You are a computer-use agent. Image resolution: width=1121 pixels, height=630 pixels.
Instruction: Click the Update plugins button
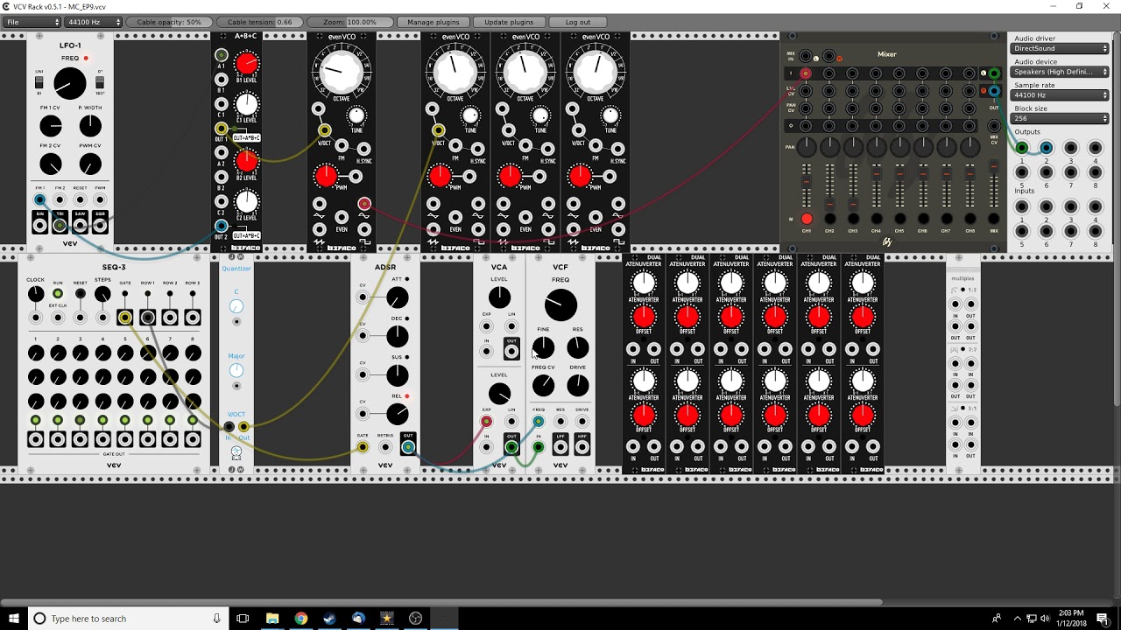click(x=509, y=22)
